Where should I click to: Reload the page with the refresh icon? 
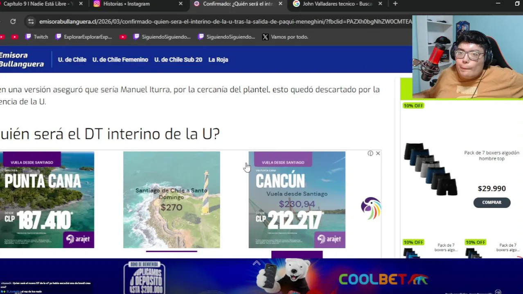point(13,21)
